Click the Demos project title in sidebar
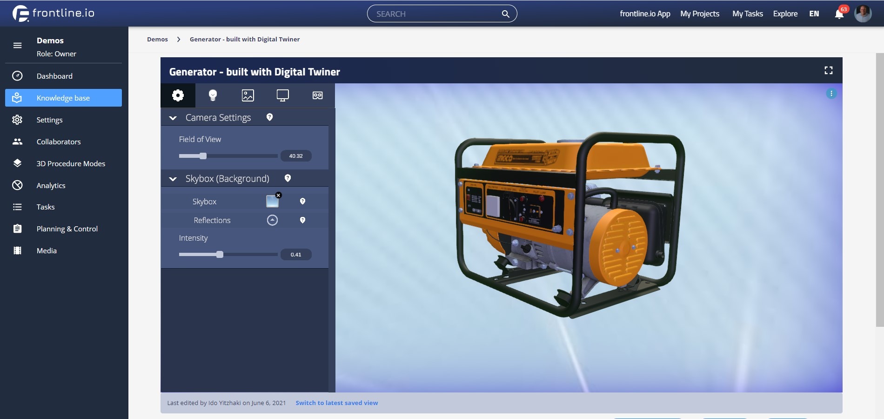This screenshot has width=884, height=419. [x=50, y=41]
